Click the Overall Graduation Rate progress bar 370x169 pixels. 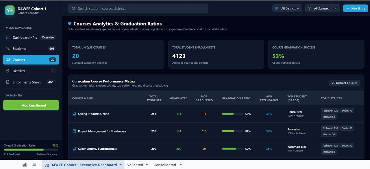31,150
